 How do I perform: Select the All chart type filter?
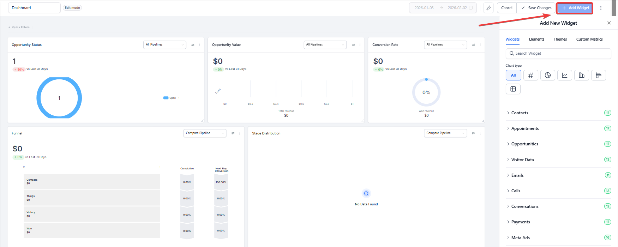click(513, 75)
